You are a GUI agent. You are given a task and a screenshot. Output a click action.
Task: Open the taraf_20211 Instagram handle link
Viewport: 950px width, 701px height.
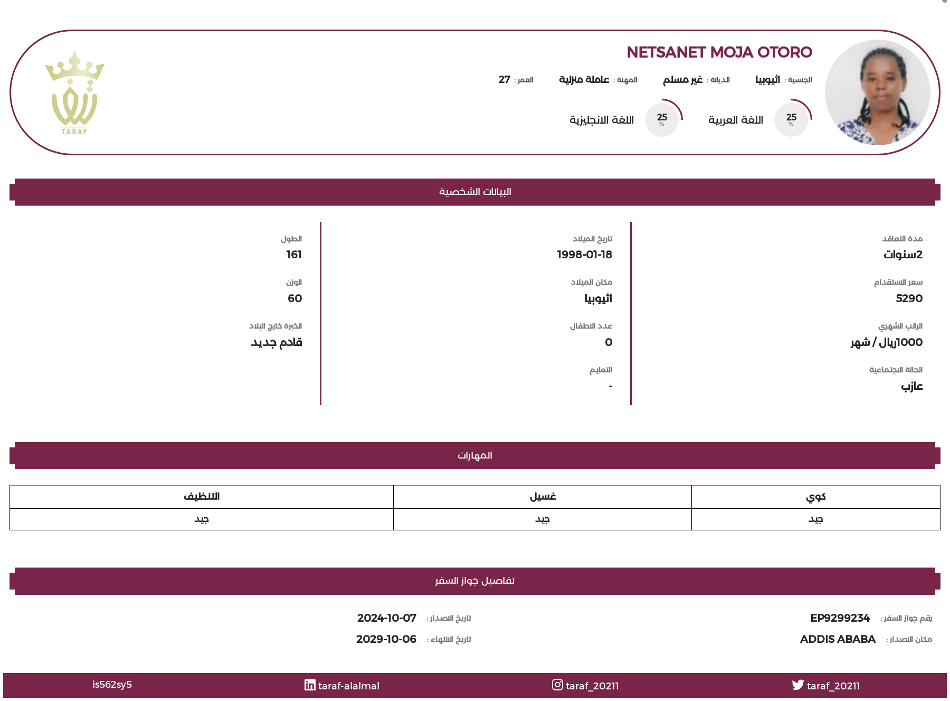592,686
